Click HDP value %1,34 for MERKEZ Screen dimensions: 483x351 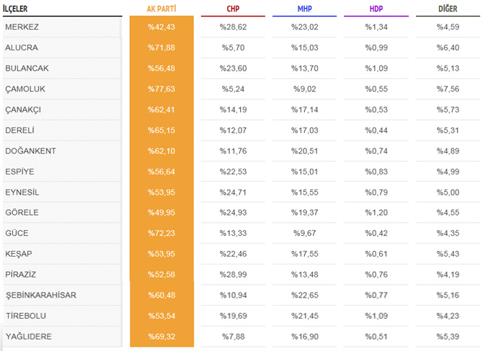tap(376, 27)
